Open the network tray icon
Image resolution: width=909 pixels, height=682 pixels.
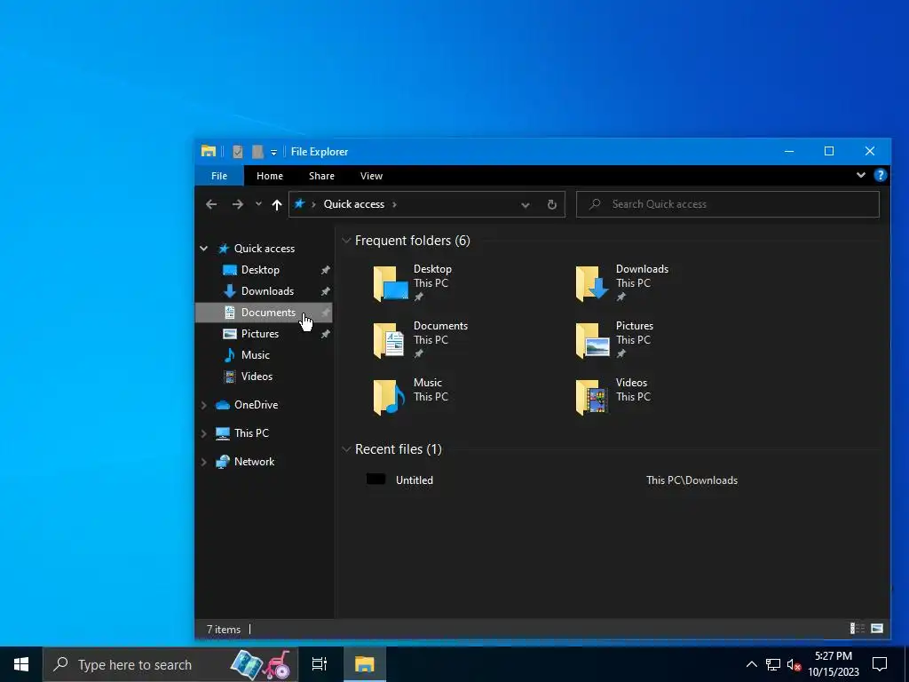773,664
